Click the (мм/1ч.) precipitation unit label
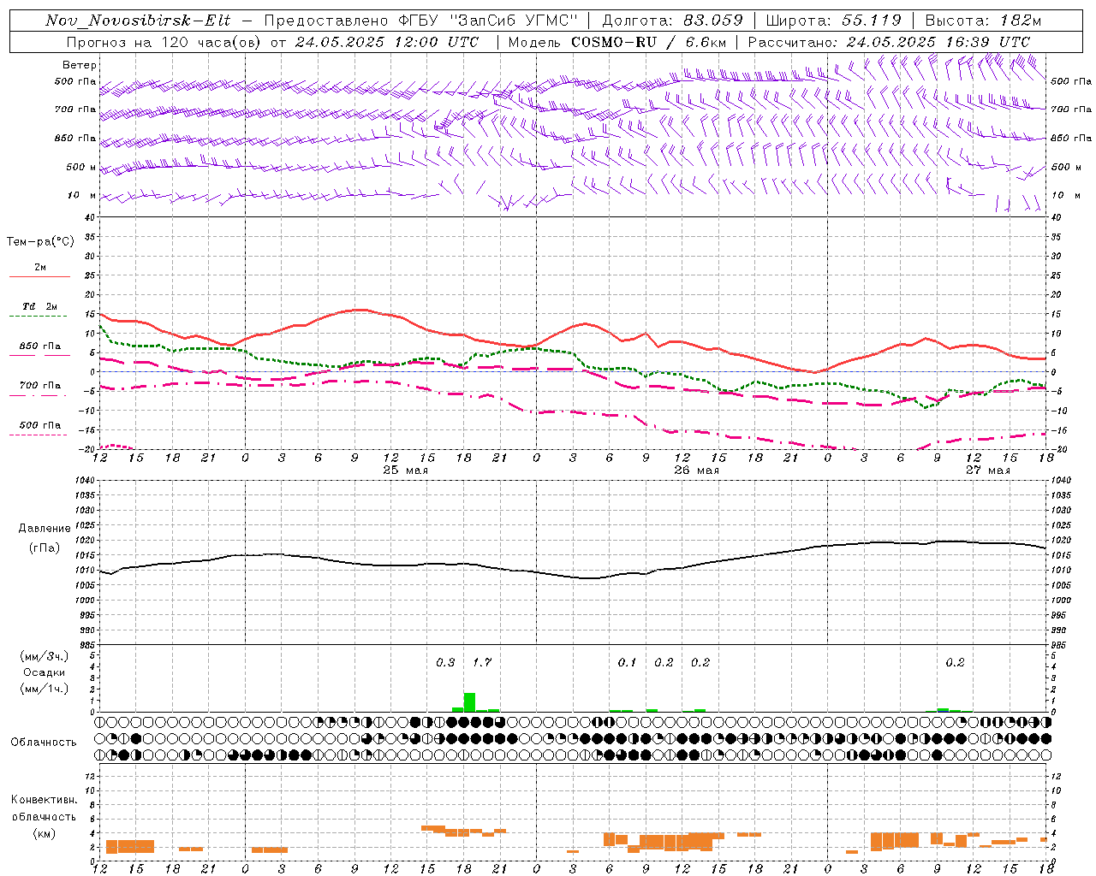 pyautogui.click(x=45, y=689)
